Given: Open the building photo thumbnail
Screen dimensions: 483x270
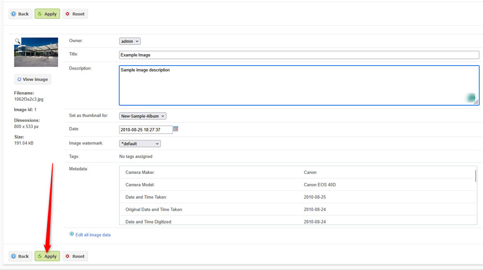Looking at the screenshot, I should (x=36, y=52).
